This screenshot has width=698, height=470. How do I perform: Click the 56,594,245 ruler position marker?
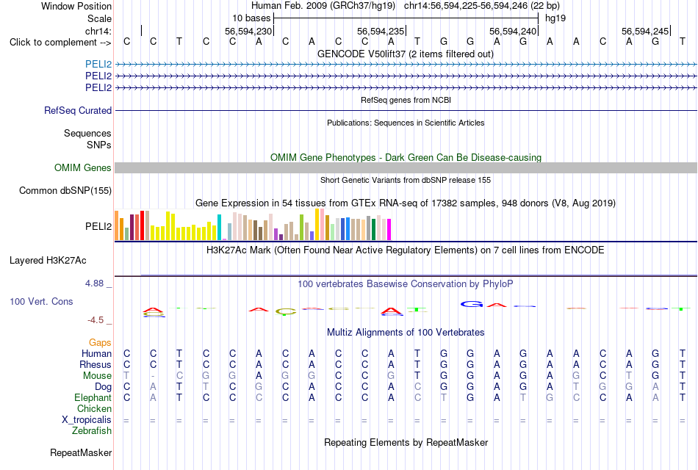645,31
